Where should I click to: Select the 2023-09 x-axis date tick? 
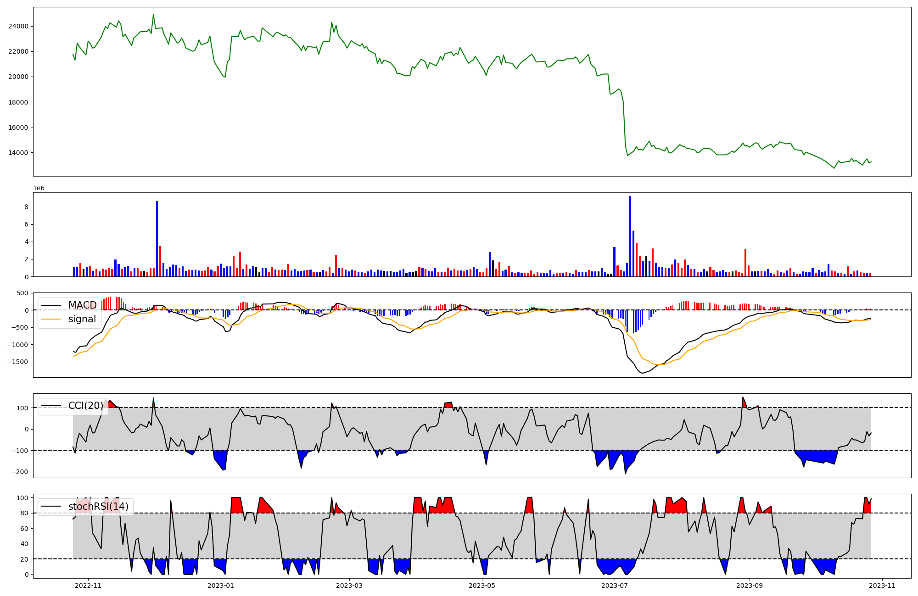click(750, 585)
